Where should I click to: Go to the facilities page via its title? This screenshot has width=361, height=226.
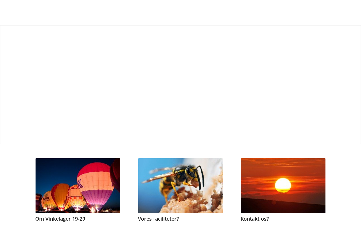click(158, 219)
